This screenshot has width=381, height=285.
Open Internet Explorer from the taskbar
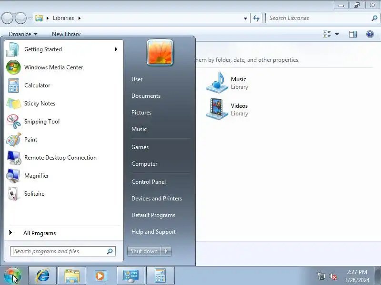tap(42, 276)
